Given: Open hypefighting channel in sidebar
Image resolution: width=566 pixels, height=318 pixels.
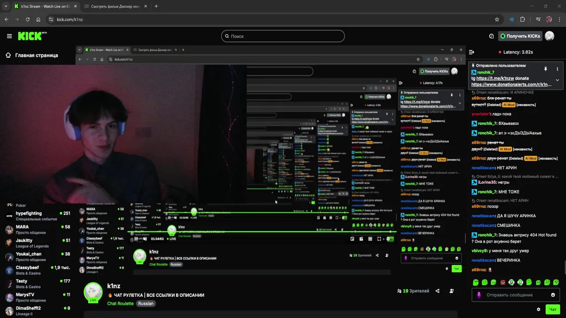Looking at the screenshot, I should 37,216.
